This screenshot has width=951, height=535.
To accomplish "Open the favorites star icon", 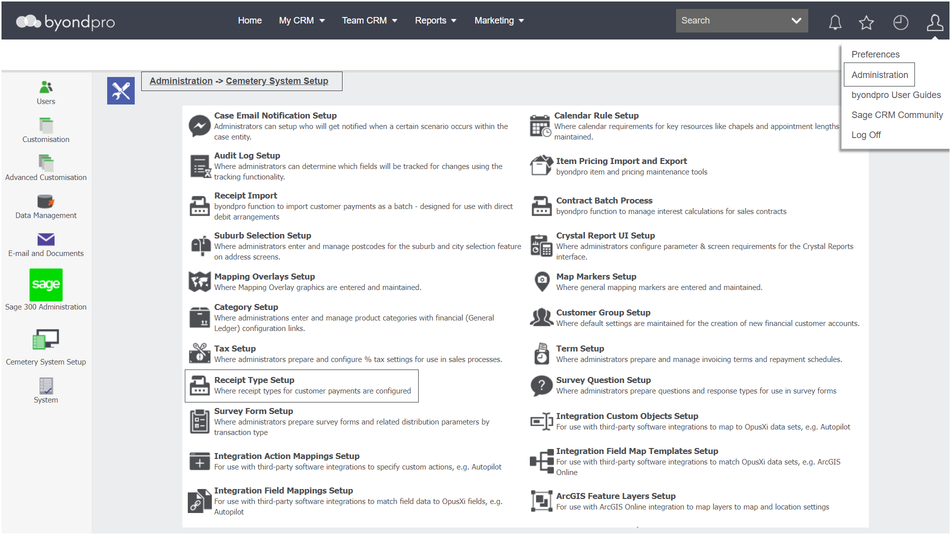I will pos(866,22).
